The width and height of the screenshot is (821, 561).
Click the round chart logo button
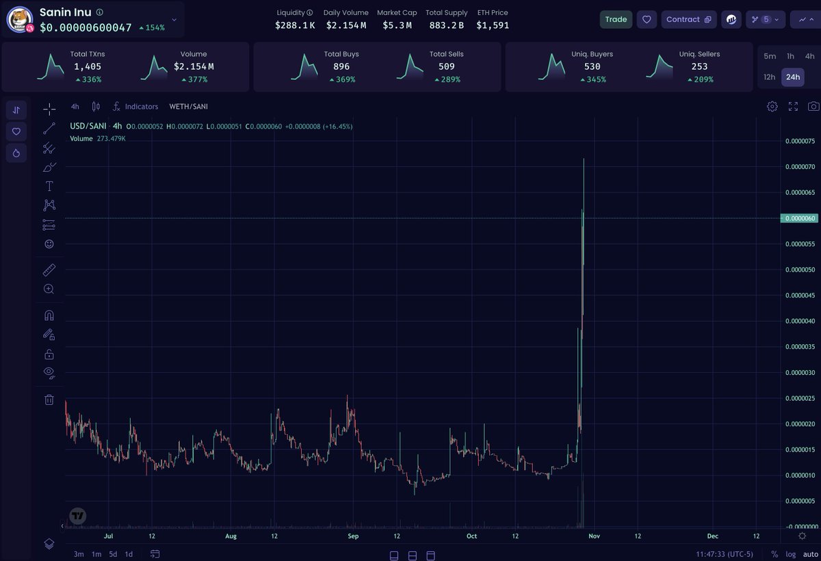point(731,19)
